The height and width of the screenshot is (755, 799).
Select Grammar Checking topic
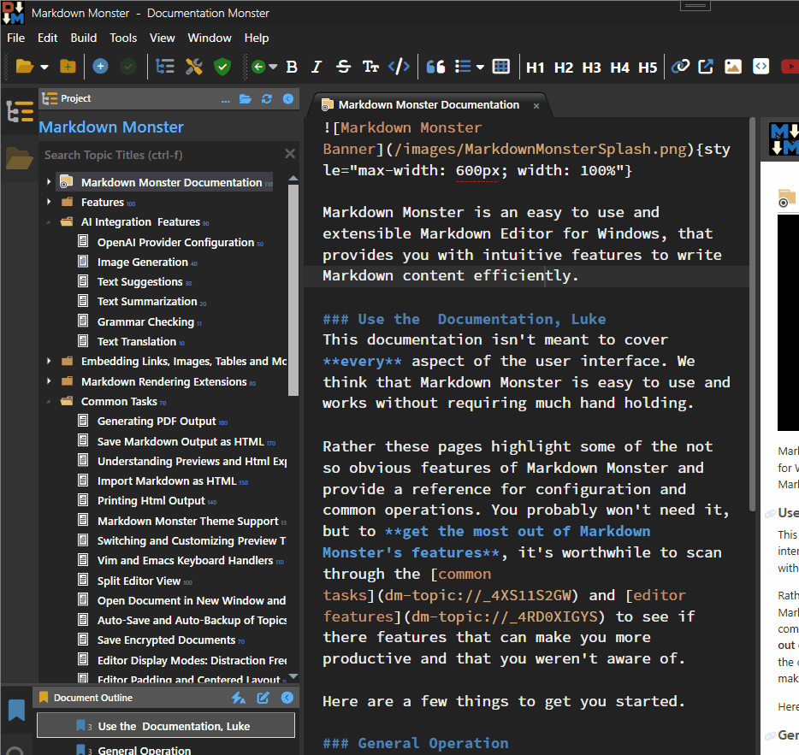coord(145,322)
